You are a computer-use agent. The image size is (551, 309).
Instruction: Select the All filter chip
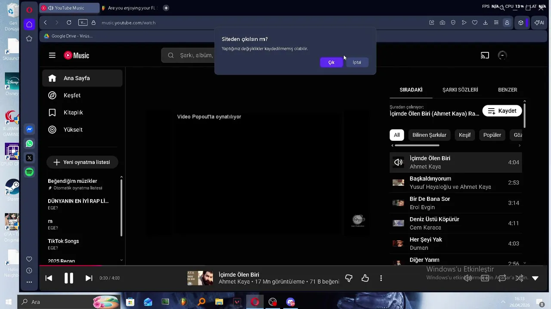397,135
